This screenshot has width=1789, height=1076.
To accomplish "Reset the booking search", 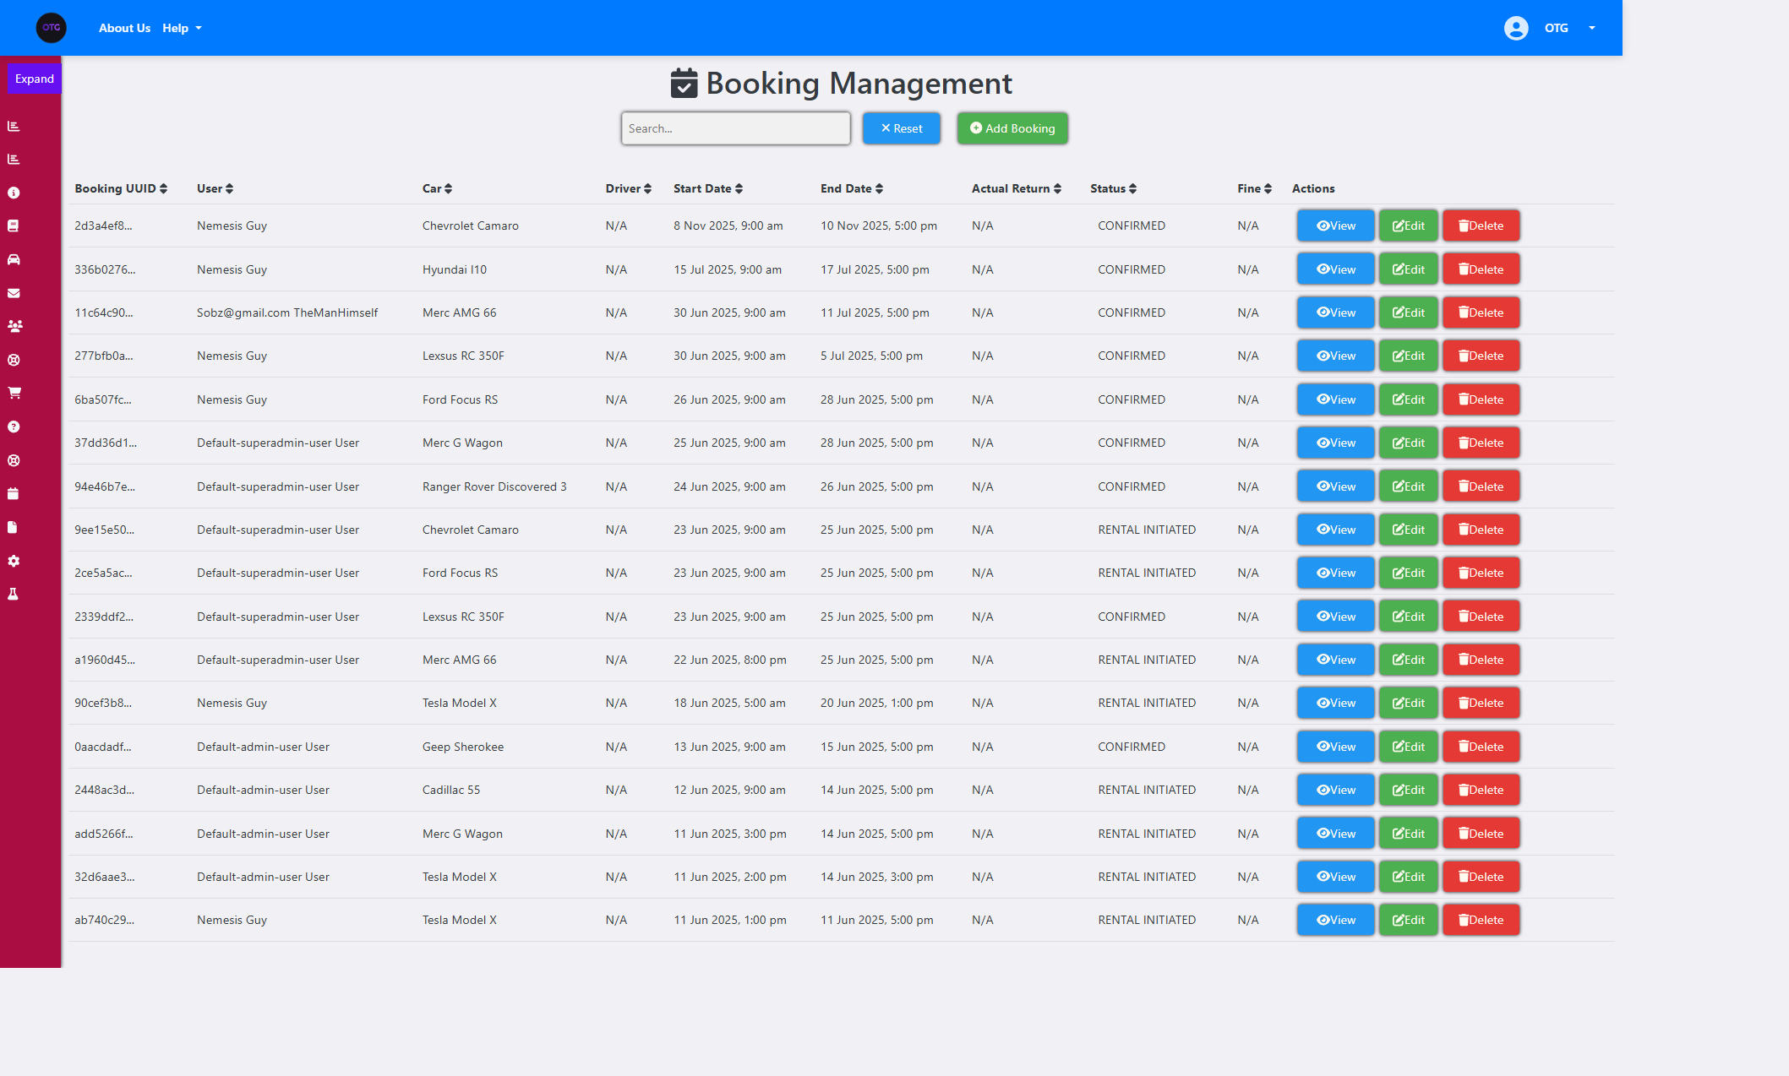I will coord(902,128).
